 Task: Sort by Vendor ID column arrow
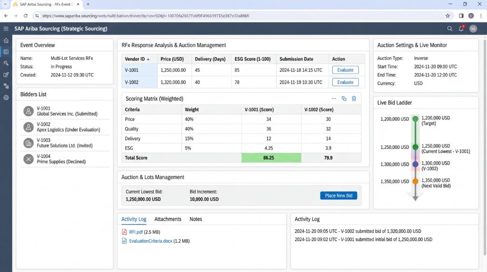(x=148, y=59)
